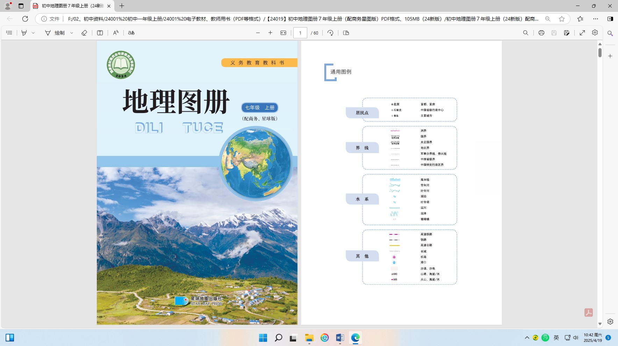Open the Edge settings and more menu

point(596,19)
